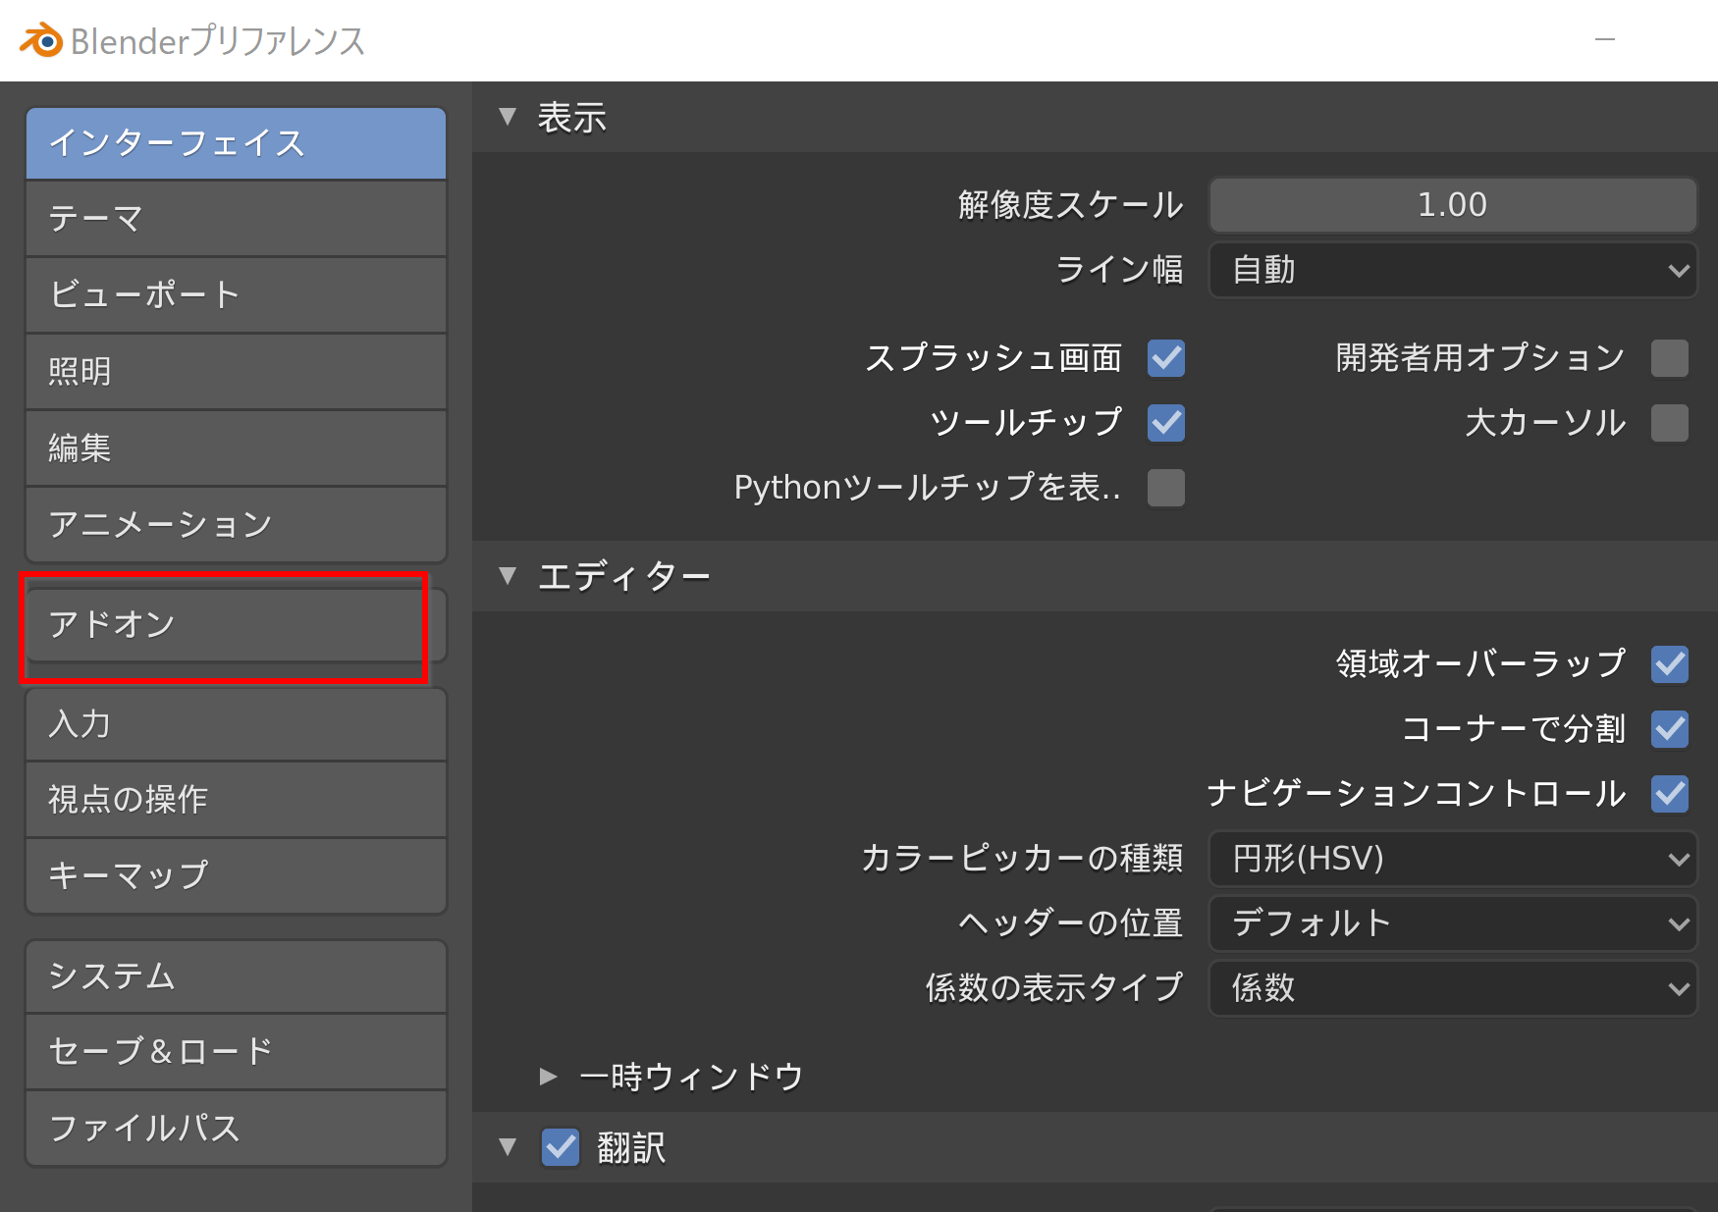Go to the 編集 section

(x=236, y=448)
